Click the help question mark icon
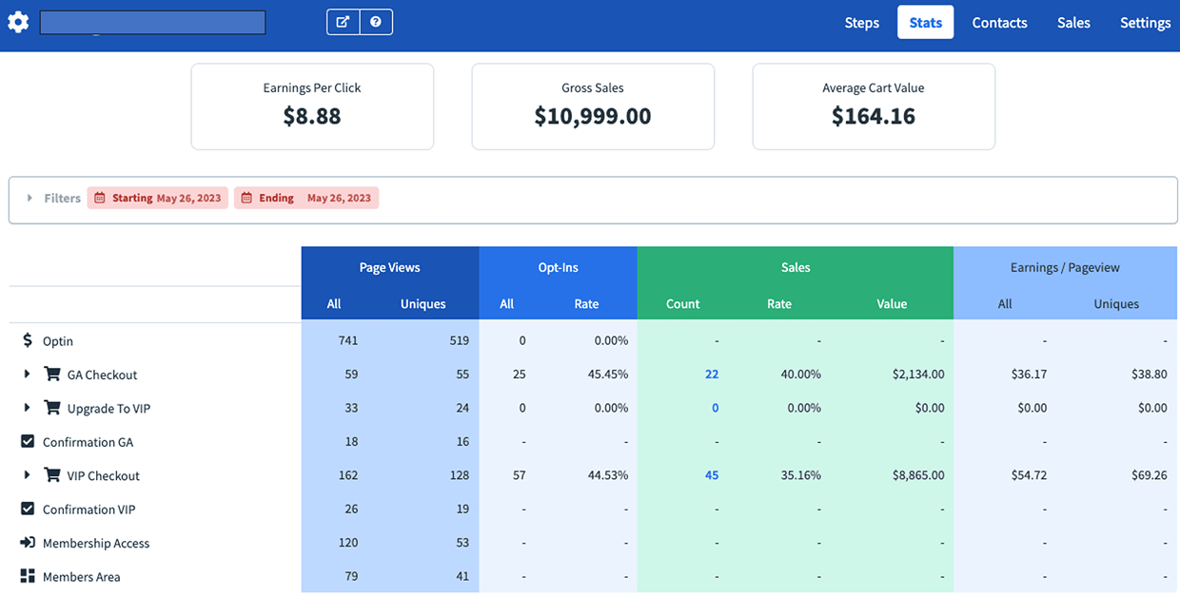This screenshot has height=596, width=1180. 376,22
